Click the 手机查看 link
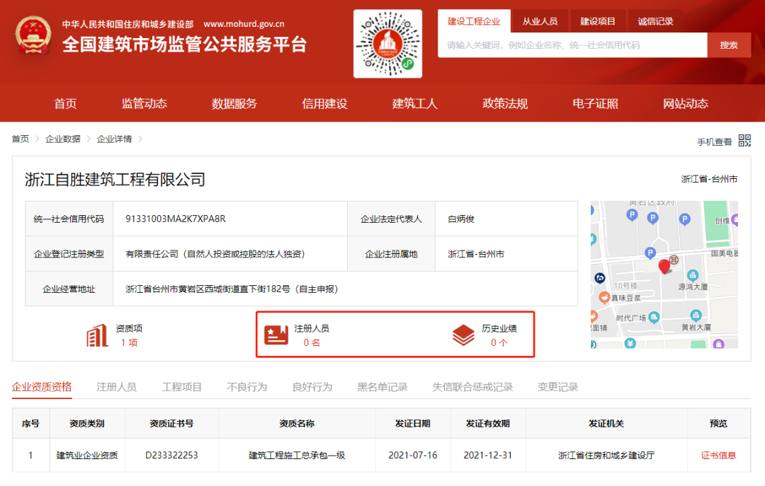Viewport: 765px width, 486px height. [x=714, y=142]
